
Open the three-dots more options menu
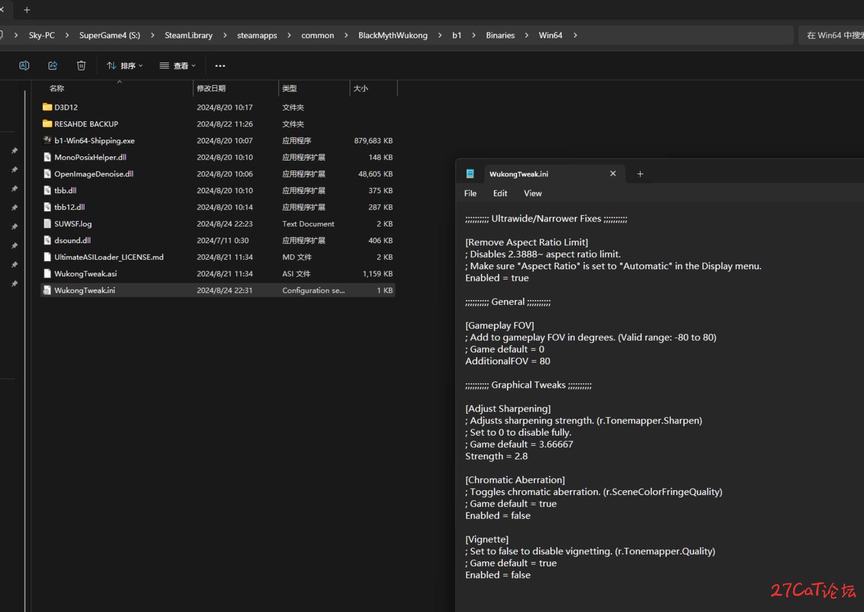pyautogui.click(x=220, y=66)
